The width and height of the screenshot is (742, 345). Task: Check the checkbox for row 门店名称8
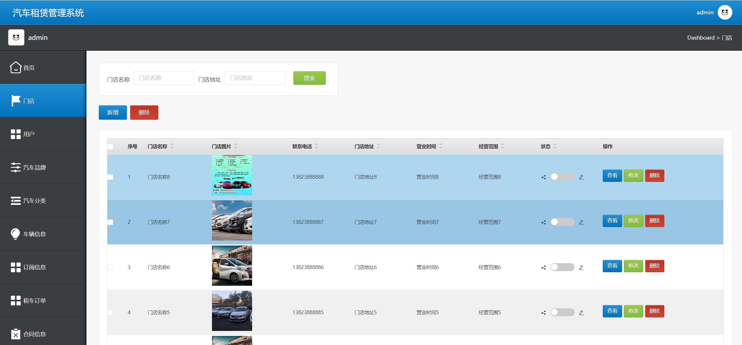click(110, 177)
